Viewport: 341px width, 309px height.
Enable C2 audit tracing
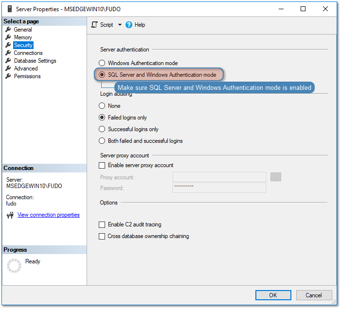pos(102,224)
